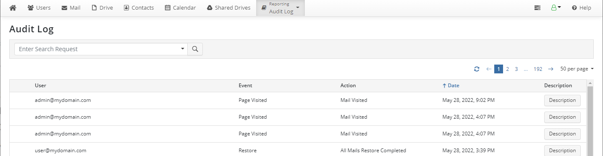The height and width of the screenshot is (156, 603).
Task: Change the 50 per page setting
Action: click(x=577, y=69)
